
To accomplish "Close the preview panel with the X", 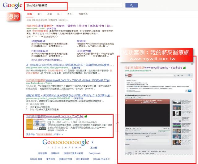I will (x=192, y=64).
